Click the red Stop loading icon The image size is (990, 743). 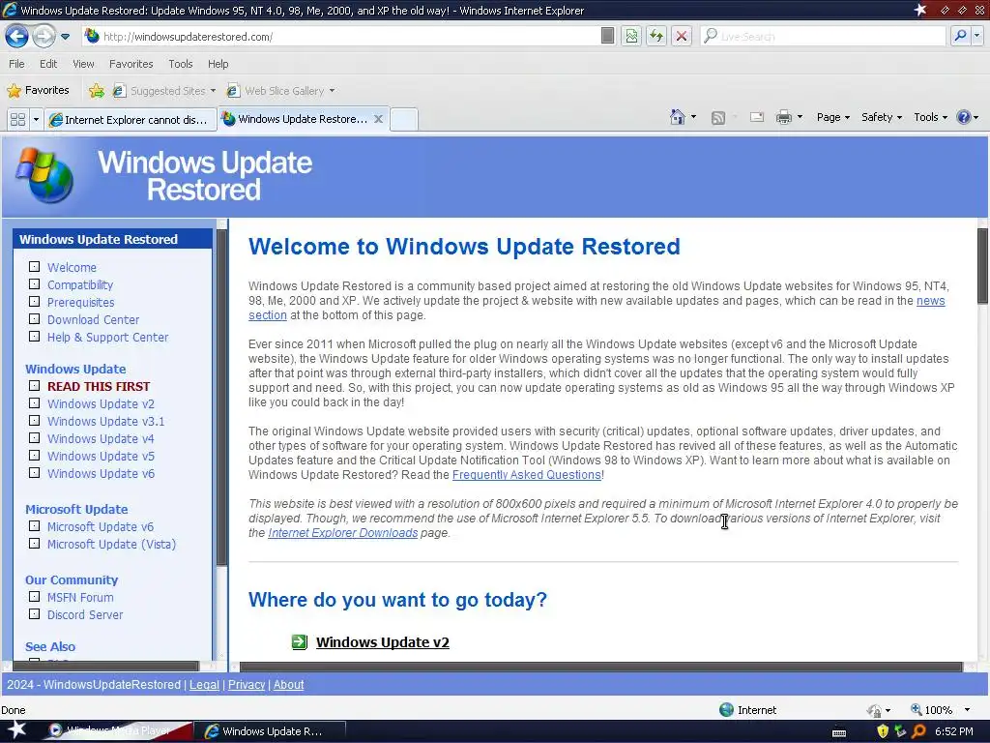pos(682,36)
